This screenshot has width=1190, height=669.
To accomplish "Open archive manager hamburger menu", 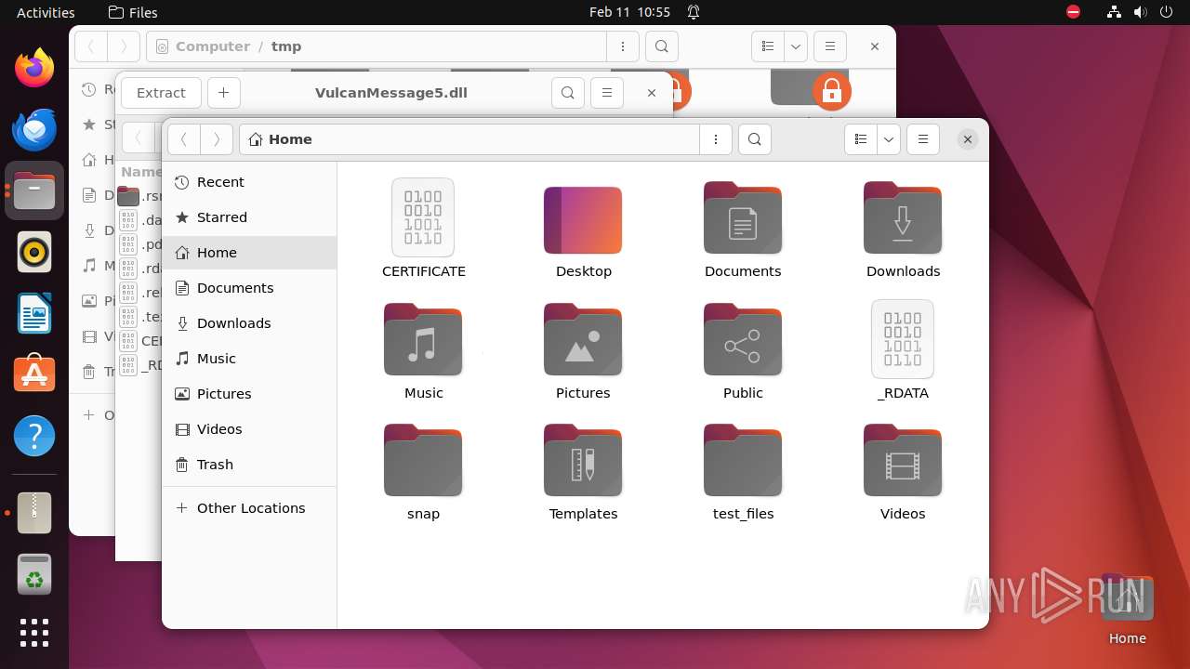I will point(607,93).
